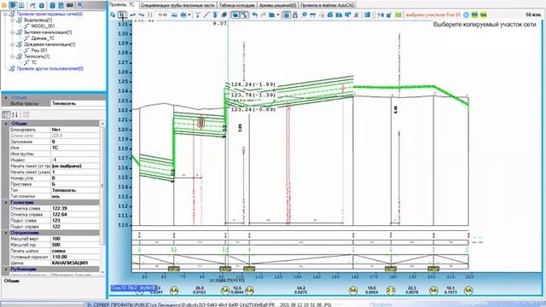Click the highlighted second icon in the profile toolbar
Image resolution: width=546 pixels, height=307 pixels.
pos(122,15)
